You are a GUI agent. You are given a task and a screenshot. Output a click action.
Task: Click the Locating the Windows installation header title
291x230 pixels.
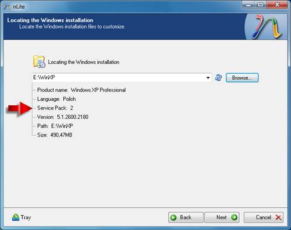click(x=50, y=20)
